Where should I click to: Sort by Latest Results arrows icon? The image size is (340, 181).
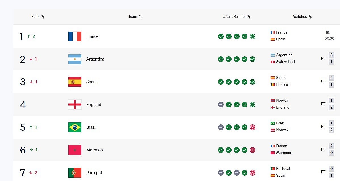[x=249, y=17]
